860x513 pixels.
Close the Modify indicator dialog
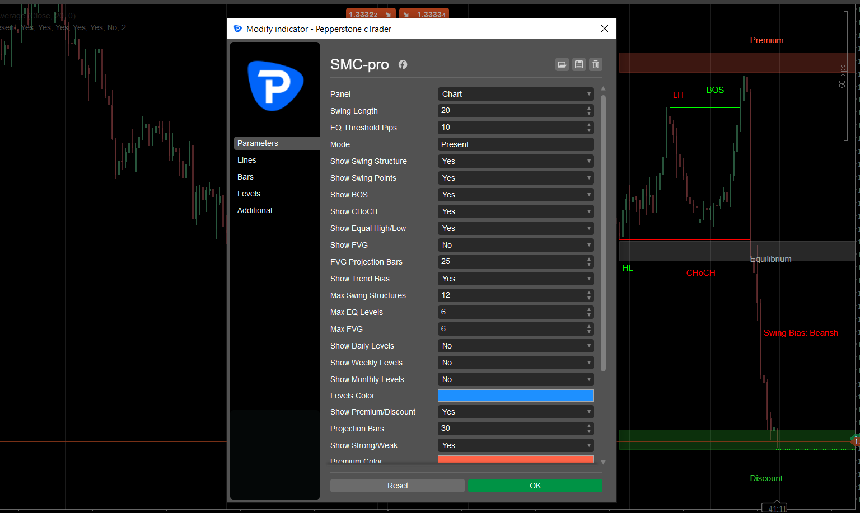(605, 29)
